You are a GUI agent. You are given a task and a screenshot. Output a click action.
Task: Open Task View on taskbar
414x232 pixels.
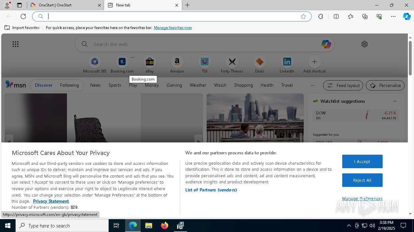116,226
